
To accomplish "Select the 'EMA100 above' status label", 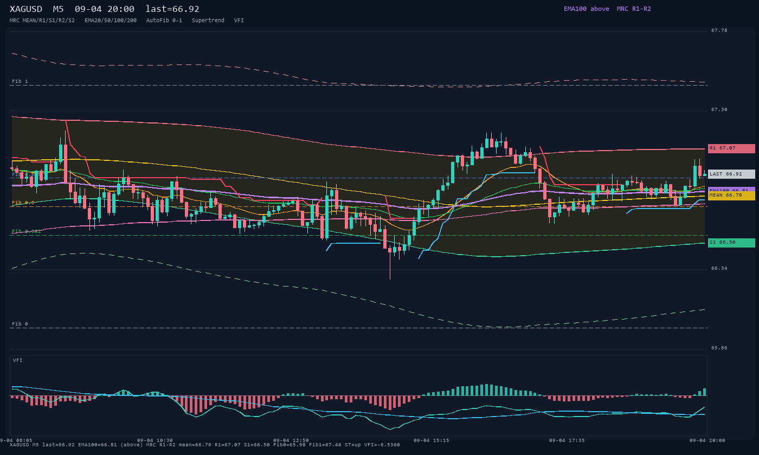I will coord(587,9).
